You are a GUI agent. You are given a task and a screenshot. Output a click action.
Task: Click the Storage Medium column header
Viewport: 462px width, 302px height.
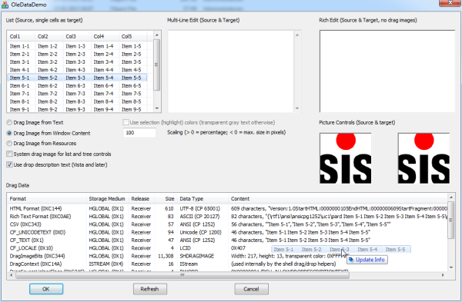point(107,199)
